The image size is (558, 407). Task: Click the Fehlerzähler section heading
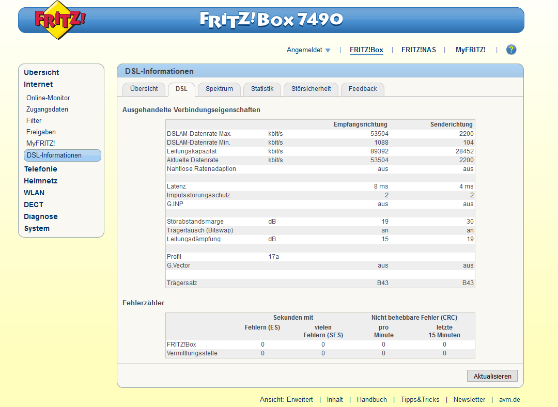click(144, 303)
